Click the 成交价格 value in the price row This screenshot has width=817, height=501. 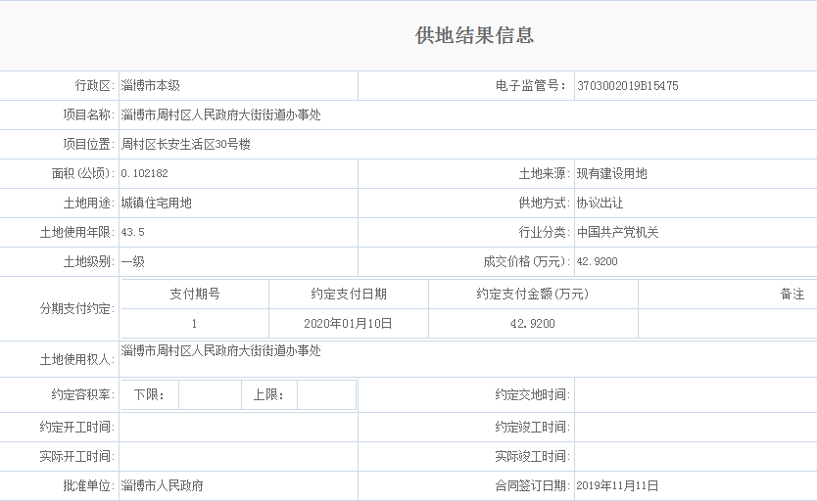(597, 262)
